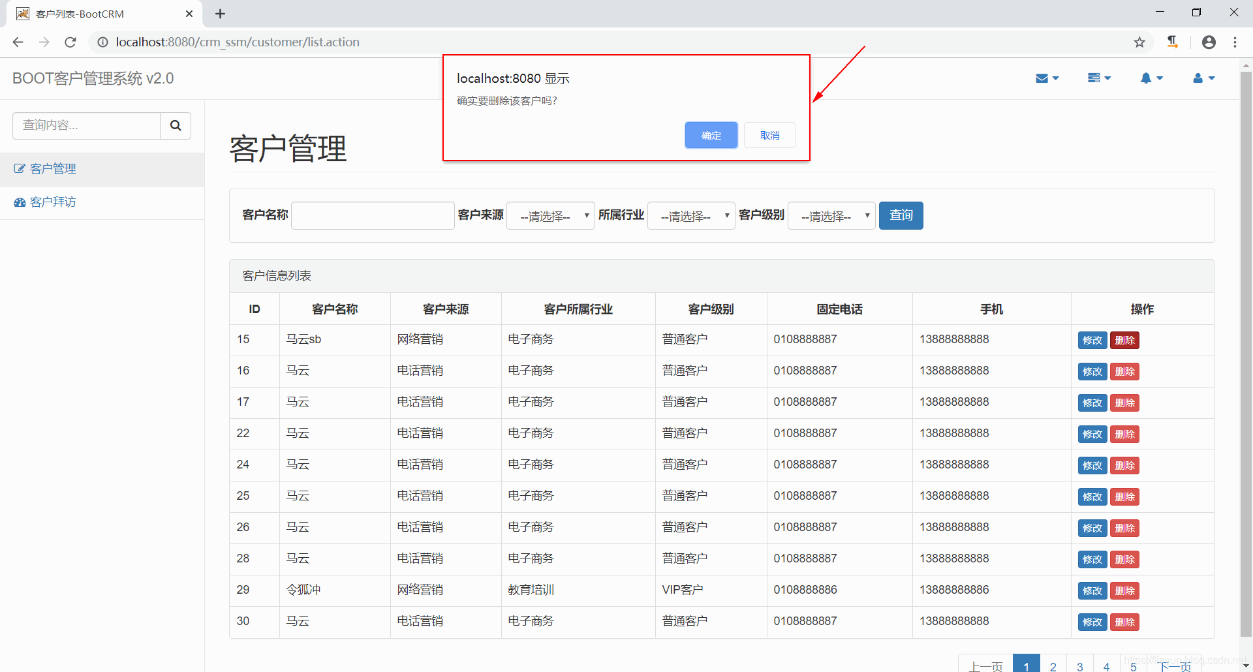
Task: Delete customer ID 25 with 删除
Action: pyautogui.click(x=1124, y=496)
